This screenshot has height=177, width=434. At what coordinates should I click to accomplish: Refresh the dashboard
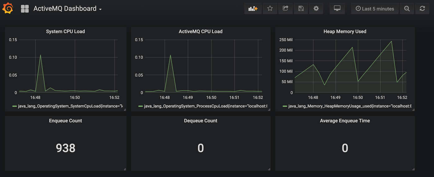pos(422,9)
